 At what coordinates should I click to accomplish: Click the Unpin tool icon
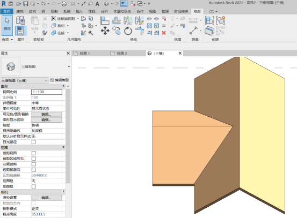click(x=164, y=19)
